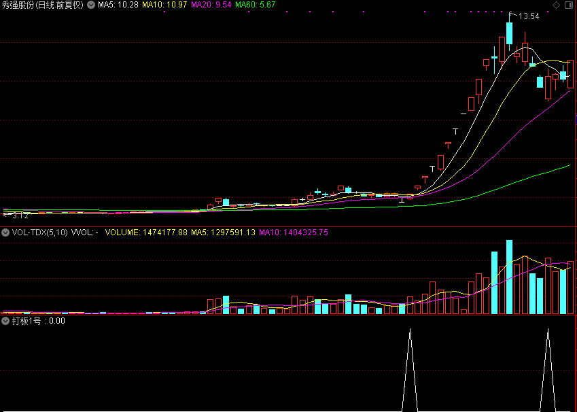The width and height of the screenshot is (577, 412).
Task: Click the volume MA10: 1404325.75 readout
Action: click(x=294, y=233)
